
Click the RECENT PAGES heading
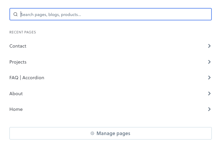(x=23, y=32)
